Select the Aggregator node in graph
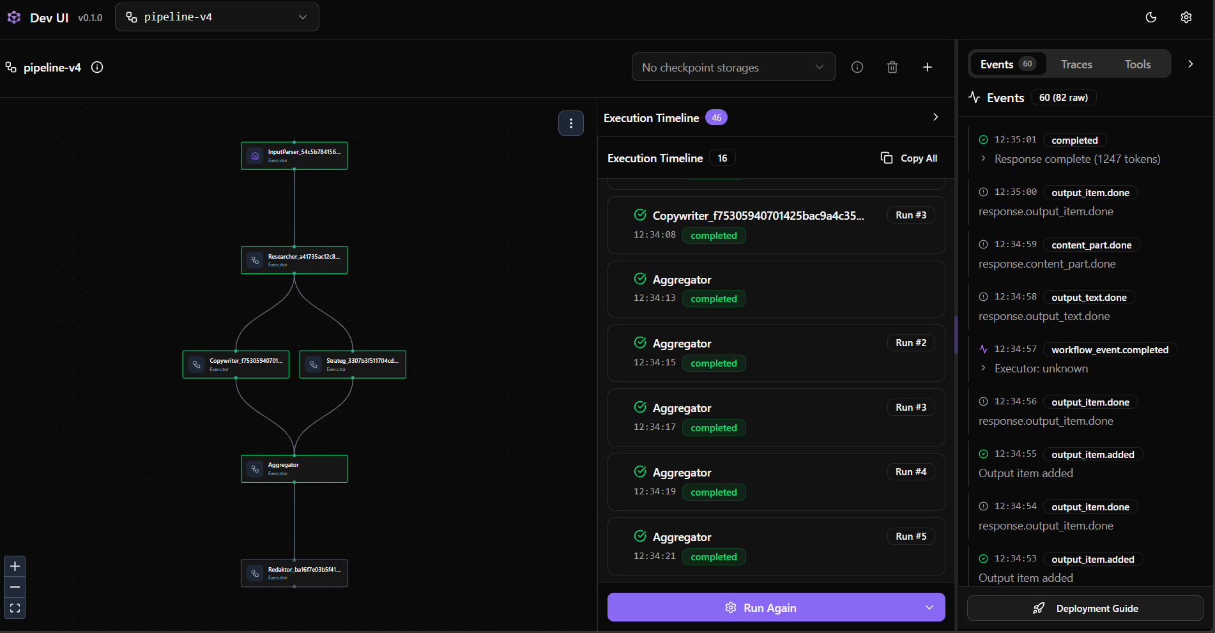The height and width of the screenshot is (633, 1215). point(294,469)
